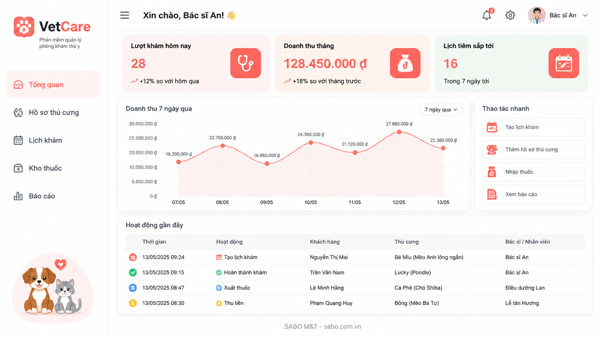Click customer name Nguyễn Thị Mai
The width and height of the screenshot is (603, 337).
point(329,257)
